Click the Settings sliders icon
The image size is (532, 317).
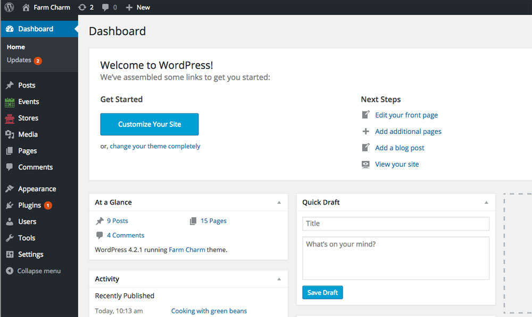(10, 254)
